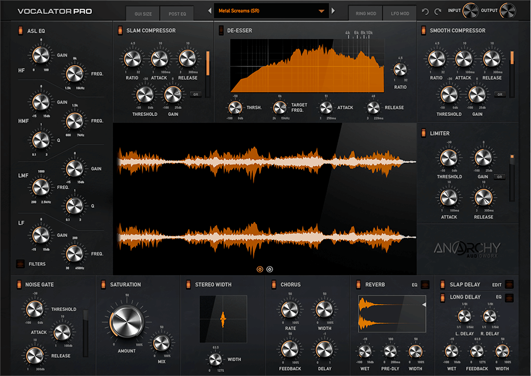The width and height of the screenshot is (531, 376).
Task: Open the Metal Screams (SR) preset dropdown
Action: pyautogui.click(x=271, y=11)
